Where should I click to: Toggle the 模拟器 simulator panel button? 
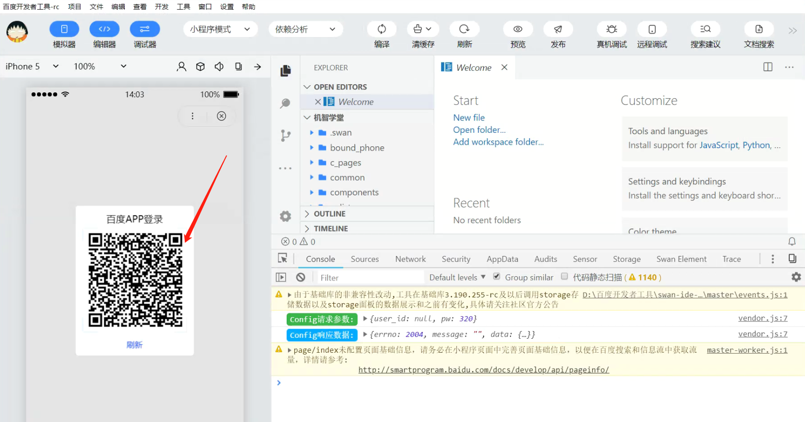[64, 29]
